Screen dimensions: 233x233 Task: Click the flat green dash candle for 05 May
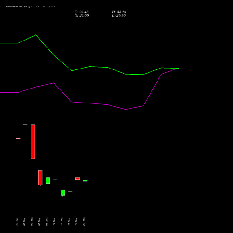tap(26, 125)
